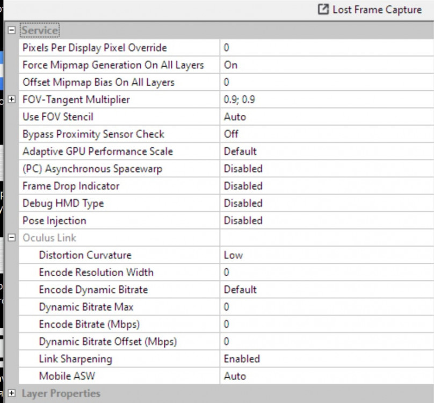Screen dimensions: 434x403
Task: Collapse the Oculus Link group
Action: pyautogui.click(x=12, y=238)
